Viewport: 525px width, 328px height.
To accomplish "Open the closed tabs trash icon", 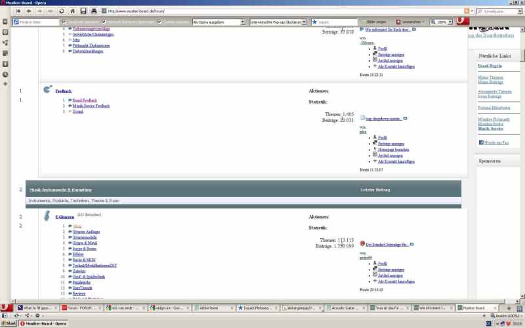I will (519, 308).
